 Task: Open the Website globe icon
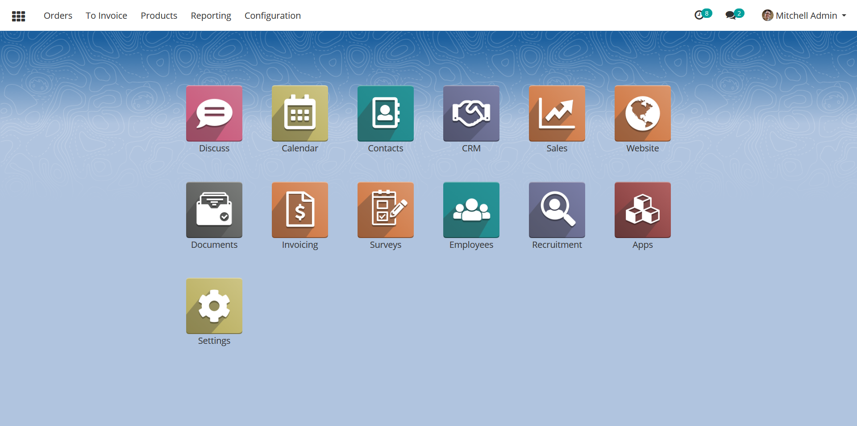(643, 113)
